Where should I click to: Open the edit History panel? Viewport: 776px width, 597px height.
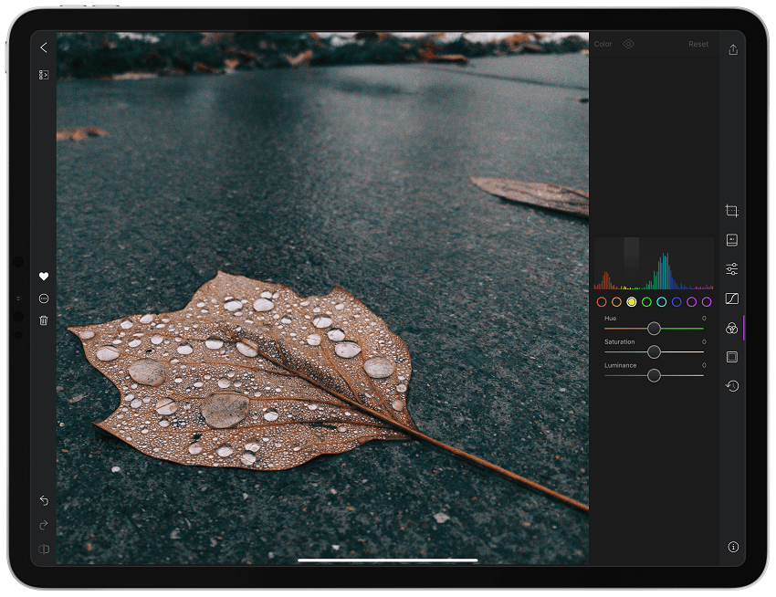pos(731,386)
